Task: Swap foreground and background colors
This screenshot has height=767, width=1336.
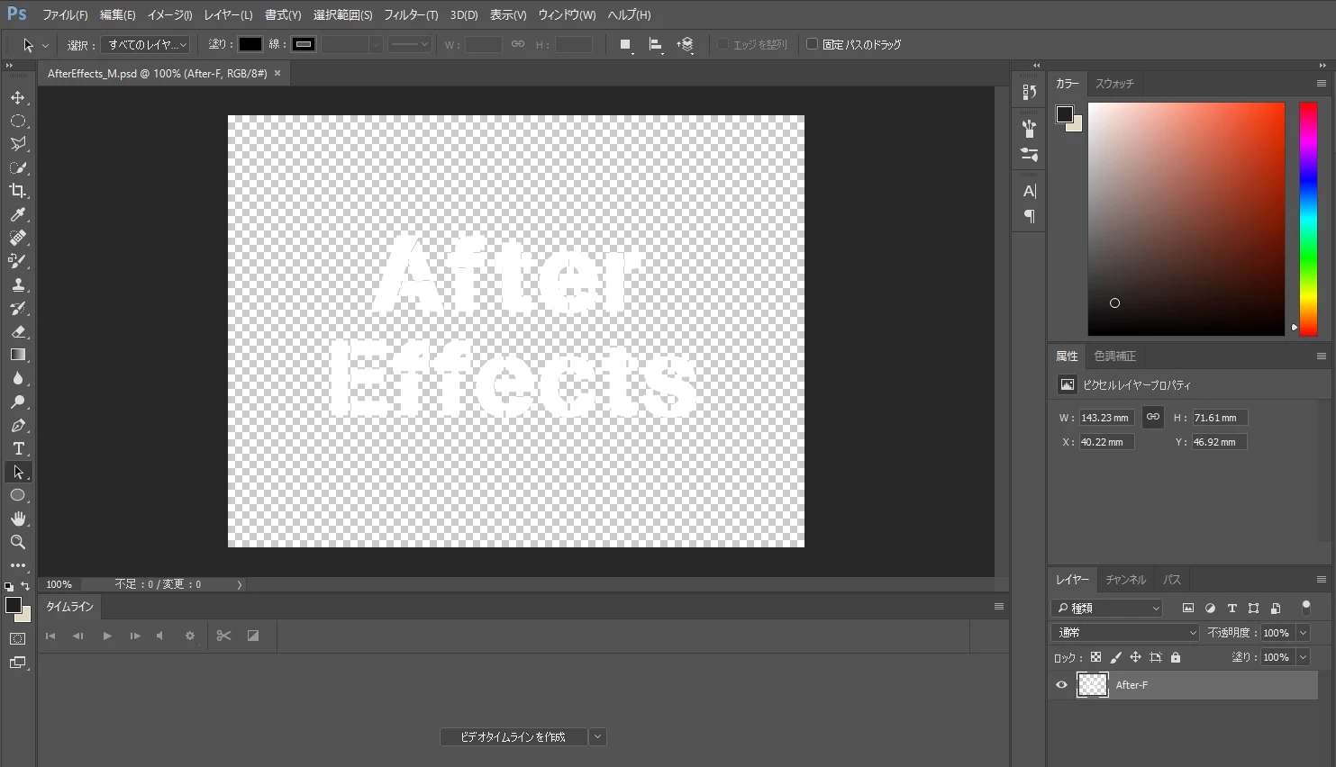Action: coord(25,586)
